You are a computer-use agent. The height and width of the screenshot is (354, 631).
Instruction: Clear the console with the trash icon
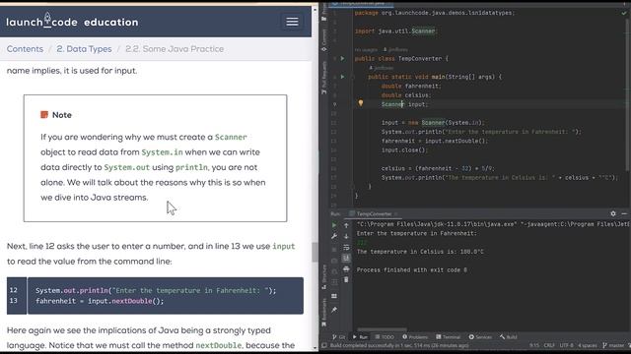[x=346, y=279]
